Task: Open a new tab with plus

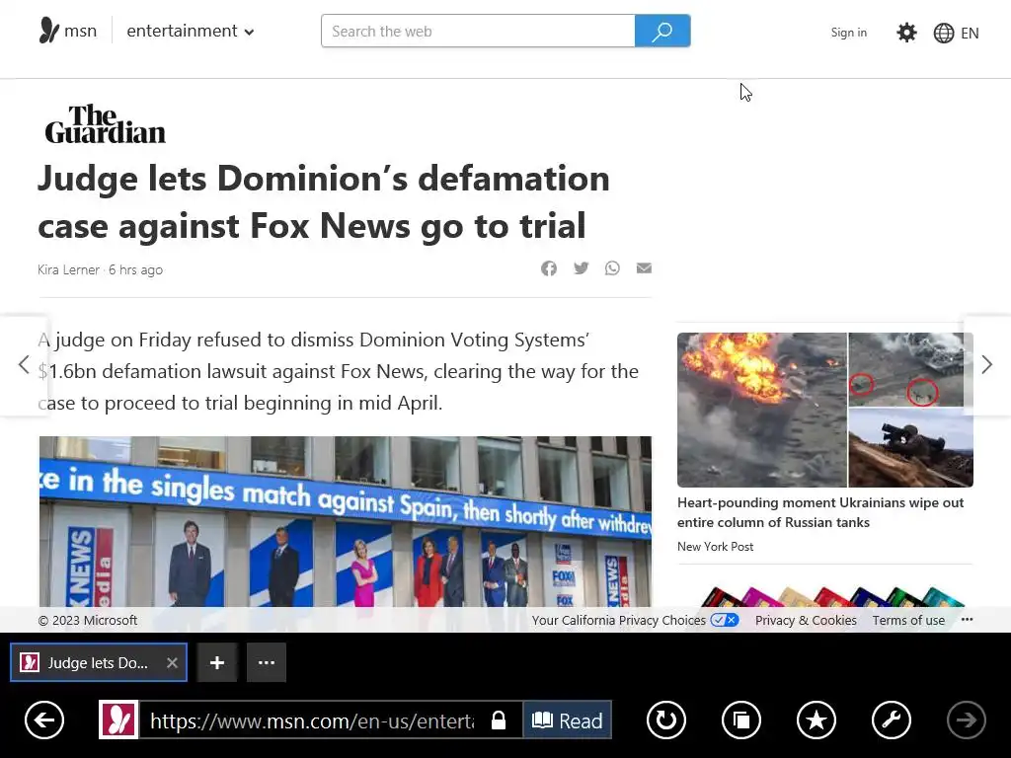Action: 217,662
